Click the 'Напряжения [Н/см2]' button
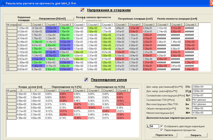 click(53, 19)
